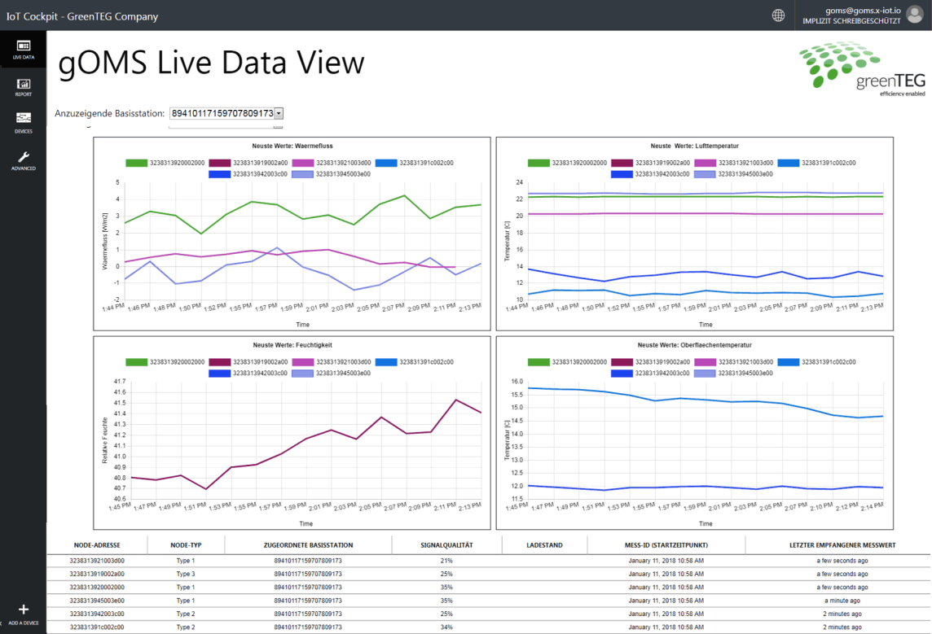This screenshot has width=932, height=634.
Task: Click the Neuste Werte: Feuchtigkeit chart title
Action: point(292,345)
